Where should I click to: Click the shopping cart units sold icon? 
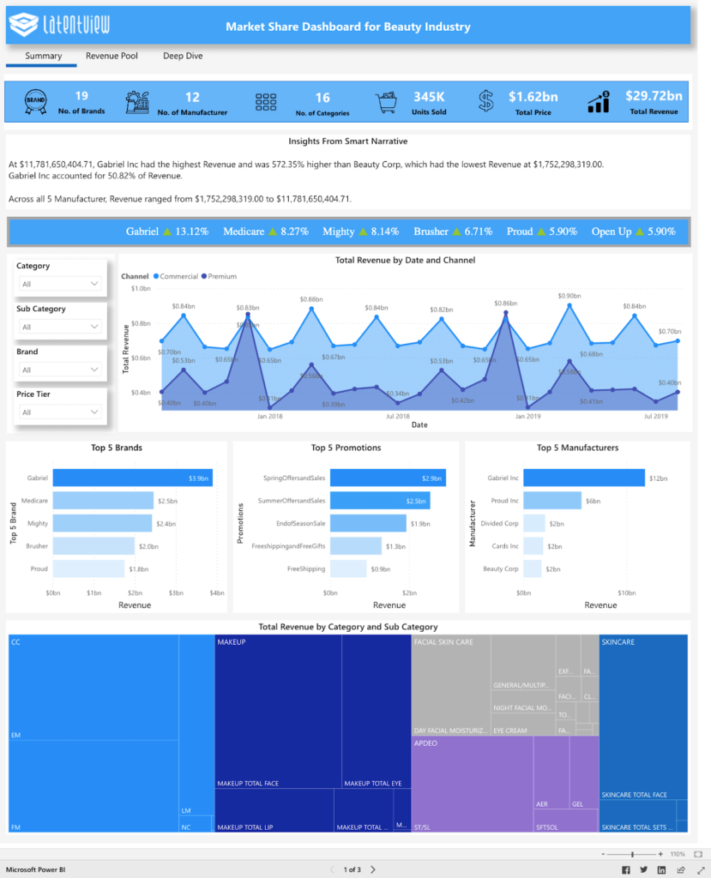pos(386,103)
